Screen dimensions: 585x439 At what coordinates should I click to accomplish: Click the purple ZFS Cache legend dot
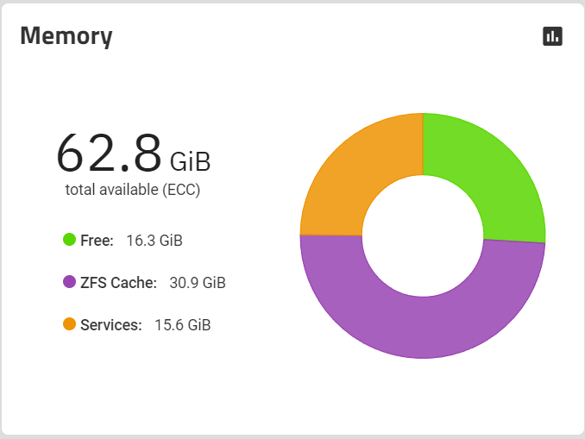coord(69,282)
